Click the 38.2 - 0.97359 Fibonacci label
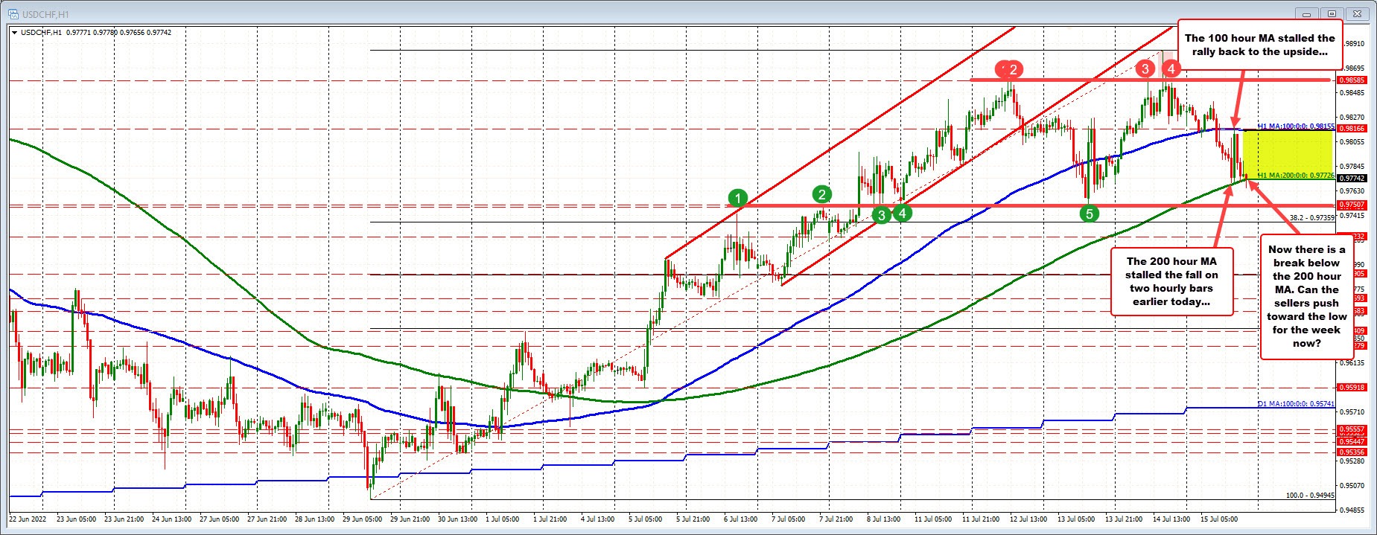The height and width of the screenshot is (535, 1377). 1313,217
